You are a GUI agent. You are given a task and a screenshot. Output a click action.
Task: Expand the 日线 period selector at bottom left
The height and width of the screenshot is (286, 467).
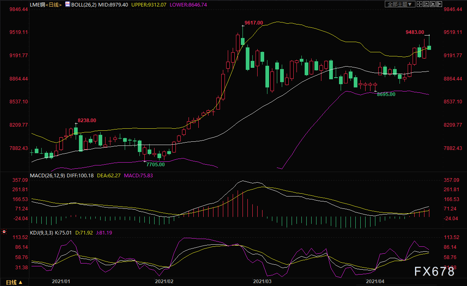tap(13, 282)
